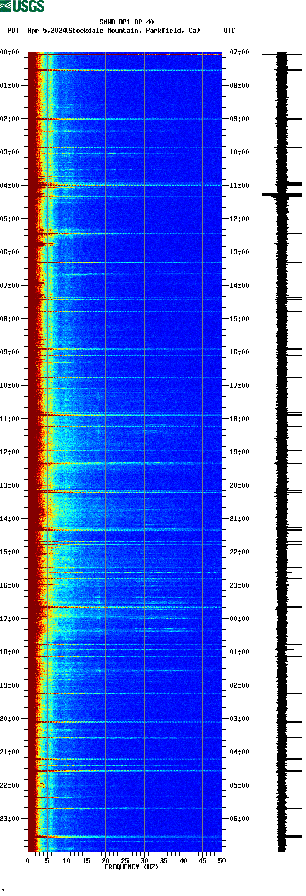Image resolution: width=306 pixels, height=896 pixels.
Task: Click the UTC time label 00:00
Action: [x=239, y=619]
